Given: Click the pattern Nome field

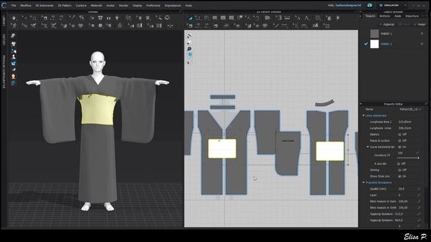Looking at the screenshot, I should click(x=408, y=110).
